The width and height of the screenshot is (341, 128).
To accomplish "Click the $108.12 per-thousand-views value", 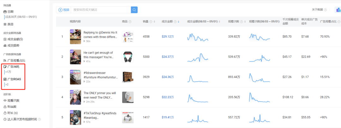I will 288,97.
